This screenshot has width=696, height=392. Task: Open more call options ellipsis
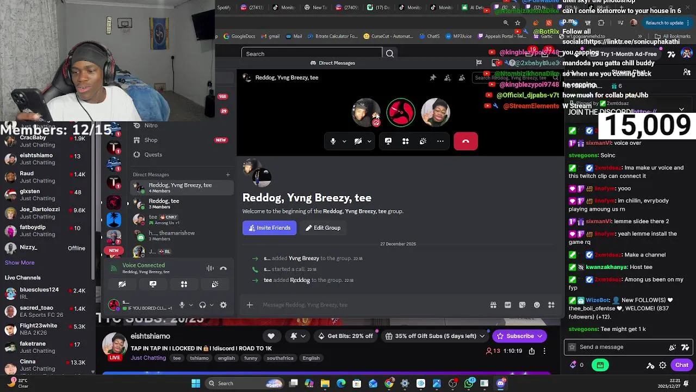tap(440, 141)
